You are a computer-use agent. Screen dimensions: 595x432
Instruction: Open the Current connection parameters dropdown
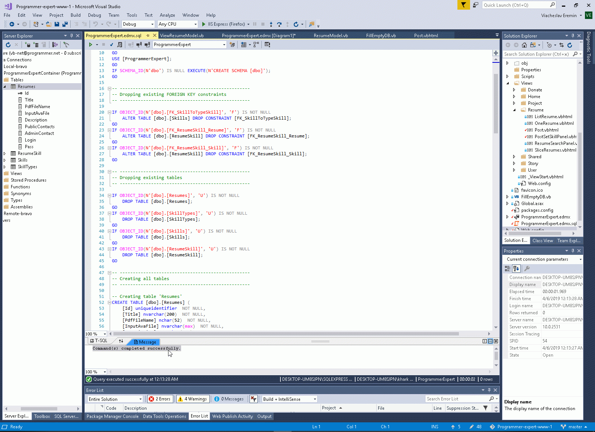[x=543, y=259]
